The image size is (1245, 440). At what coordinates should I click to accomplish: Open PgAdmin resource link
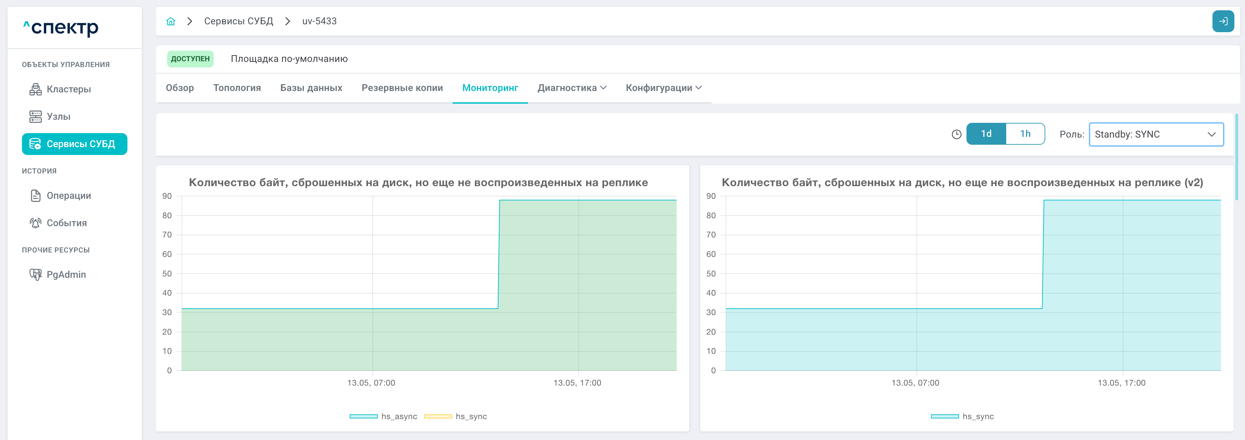74,274
